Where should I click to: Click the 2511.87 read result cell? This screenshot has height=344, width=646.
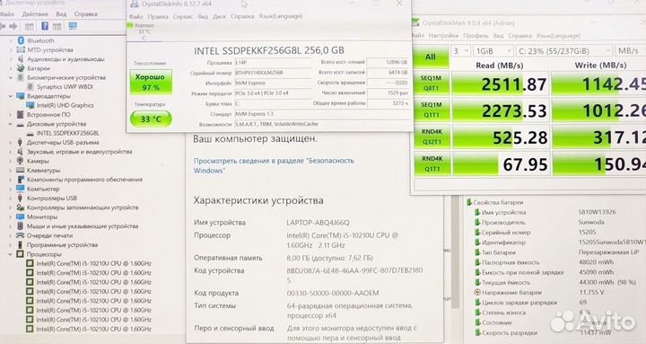500,84
